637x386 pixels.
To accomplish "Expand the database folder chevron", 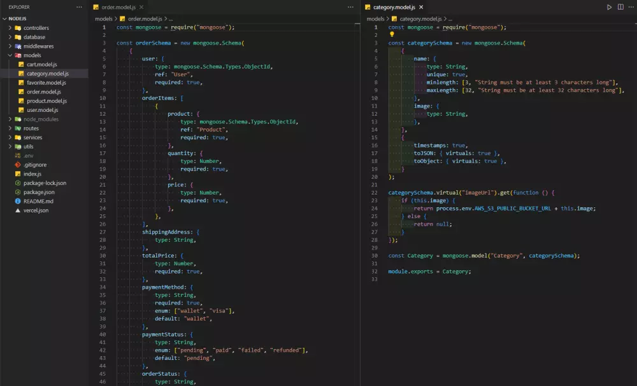I will 10,37.
